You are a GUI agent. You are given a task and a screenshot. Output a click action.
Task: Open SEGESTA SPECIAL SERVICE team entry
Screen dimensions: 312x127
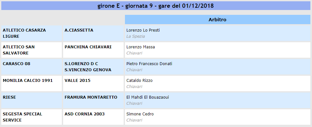click(x=32, y=117)
